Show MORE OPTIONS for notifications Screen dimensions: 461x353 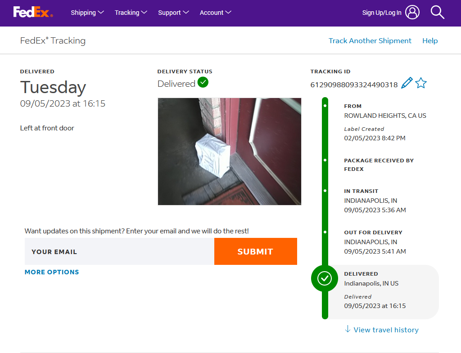52,272
